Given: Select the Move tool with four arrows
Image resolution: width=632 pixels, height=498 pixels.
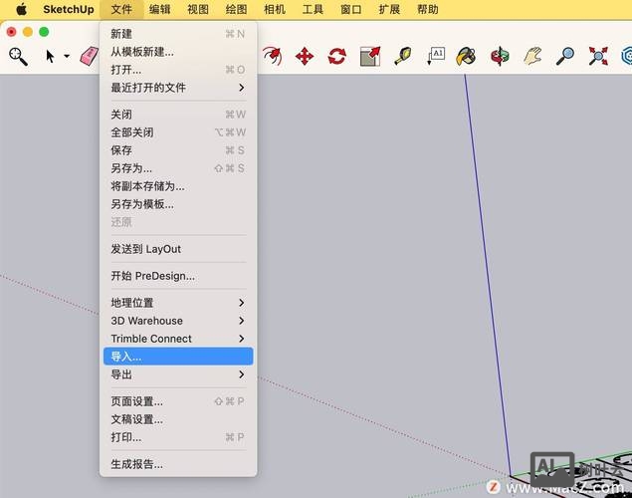Looking at the screenshot, I should tap(305, 56).
